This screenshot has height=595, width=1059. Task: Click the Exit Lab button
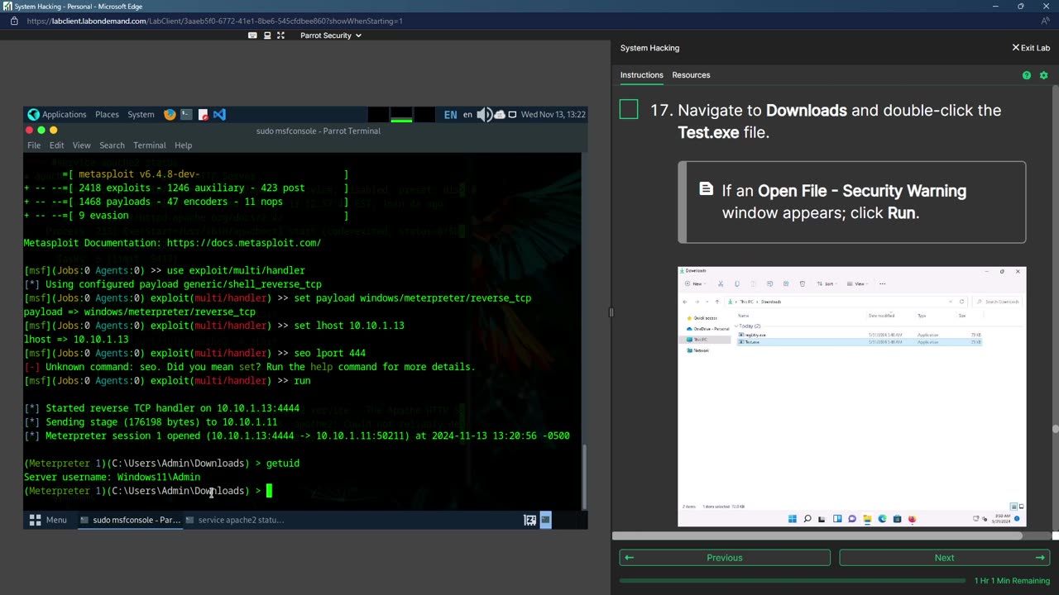tap(1031, 48)
